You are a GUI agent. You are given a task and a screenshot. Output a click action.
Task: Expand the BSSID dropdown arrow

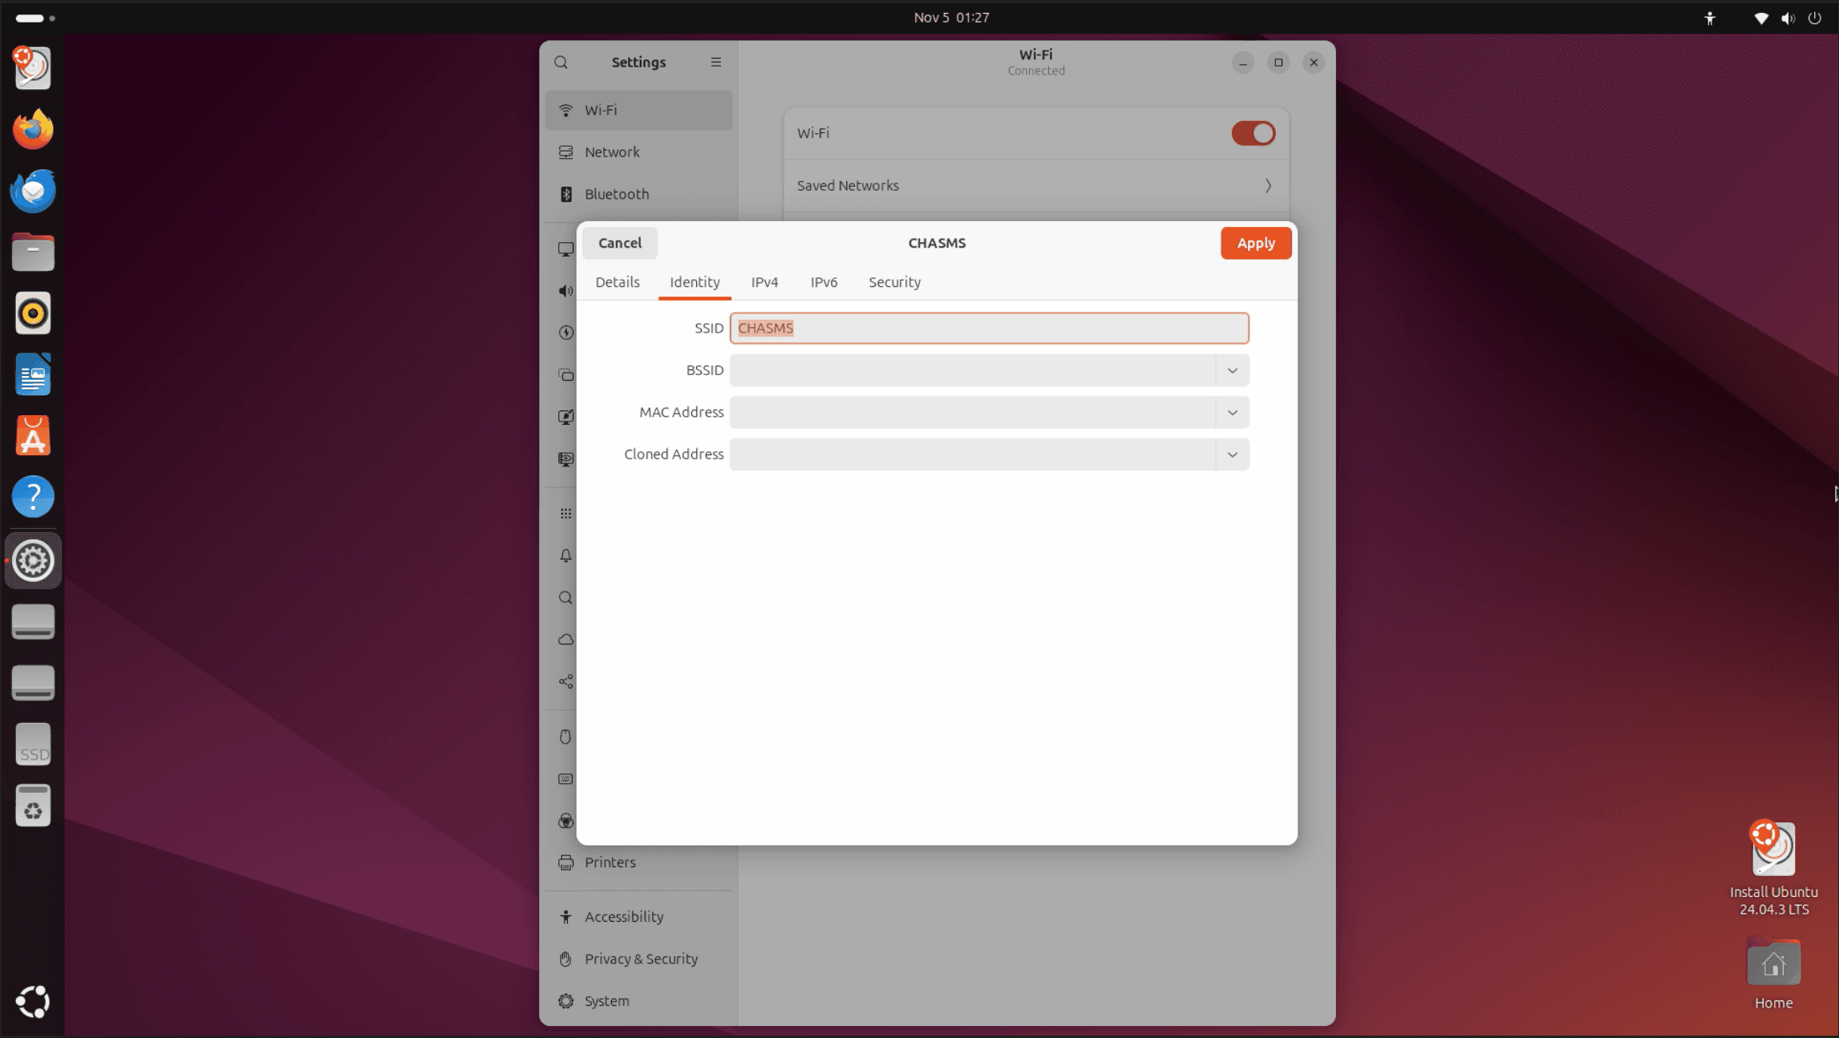pyautogui.click(x=1232, y=370)
